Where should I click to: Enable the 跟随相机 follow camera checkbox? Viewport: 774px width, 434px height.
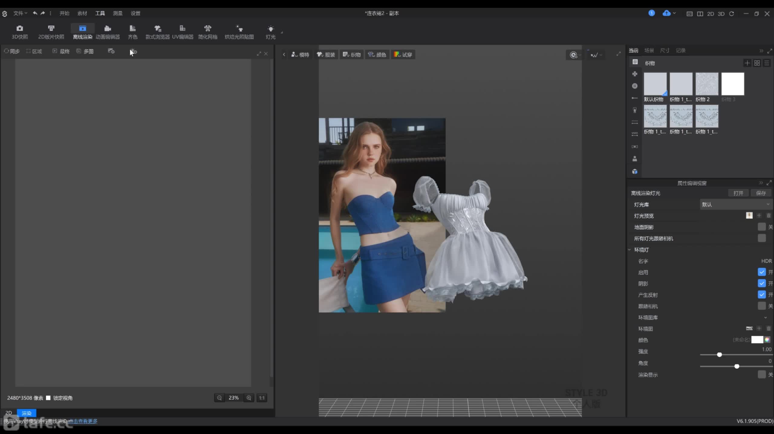[762, 306]
